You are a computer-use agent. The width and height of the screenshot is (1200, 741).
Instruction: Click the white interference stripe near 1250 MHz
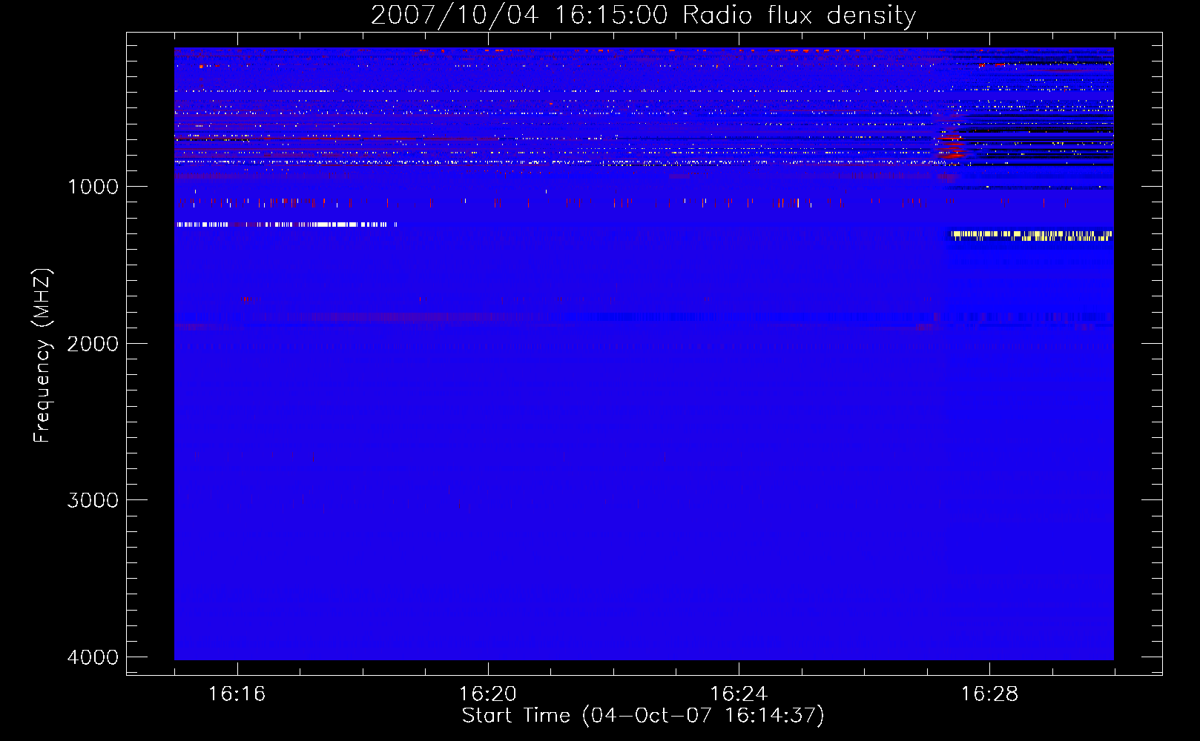(x=286, y=224)
